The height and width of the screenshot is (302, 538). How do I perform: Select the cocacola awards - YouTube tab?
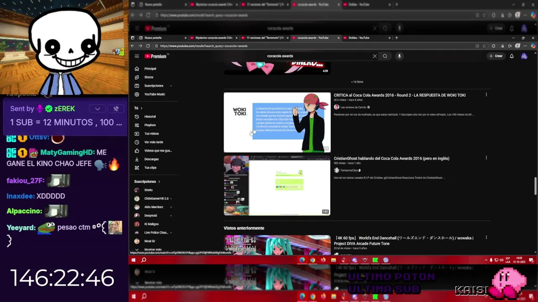point(316,38)
